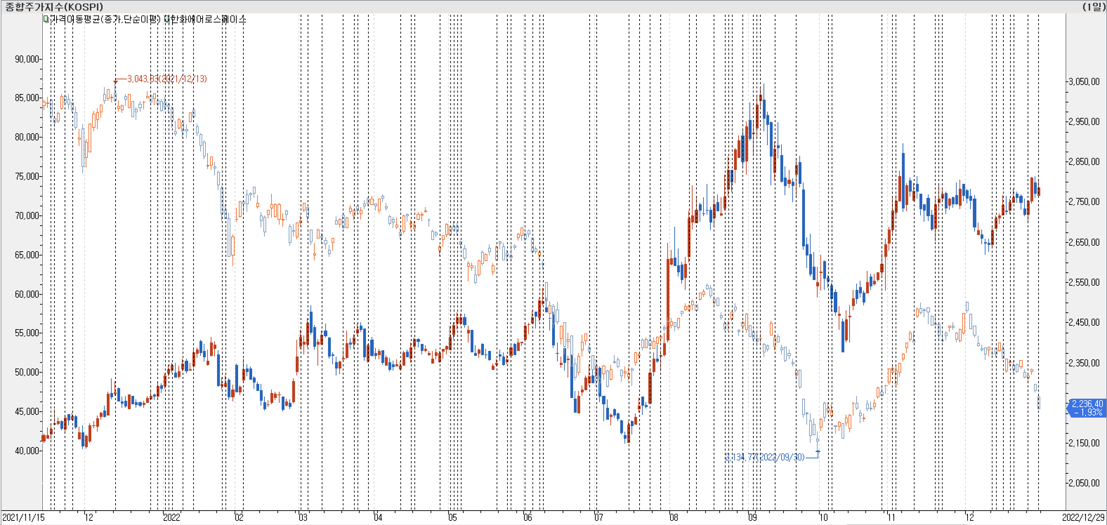Click the 90,000 label on left price axis
Image resolution: width=1107 pixels, height=525 pixels.
(27, 59)
